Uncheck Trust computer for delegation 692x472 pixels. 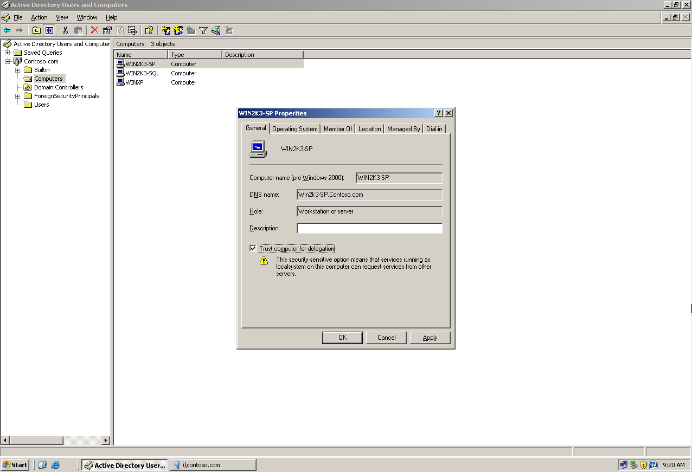pos(253,249)
